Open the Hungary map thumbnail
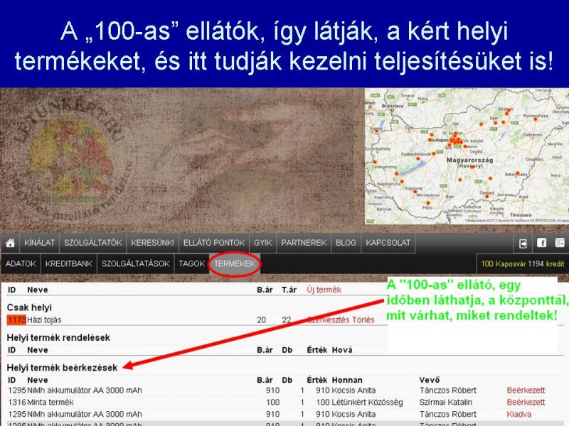 [x=467, y=156]
